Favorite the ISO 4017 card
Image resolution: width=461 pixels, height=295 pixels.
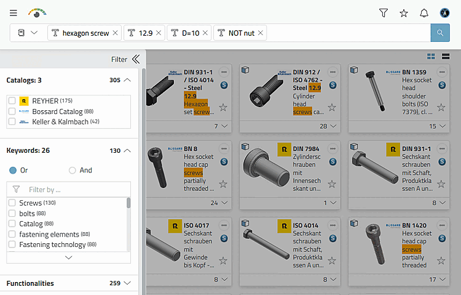click(223, 261)
